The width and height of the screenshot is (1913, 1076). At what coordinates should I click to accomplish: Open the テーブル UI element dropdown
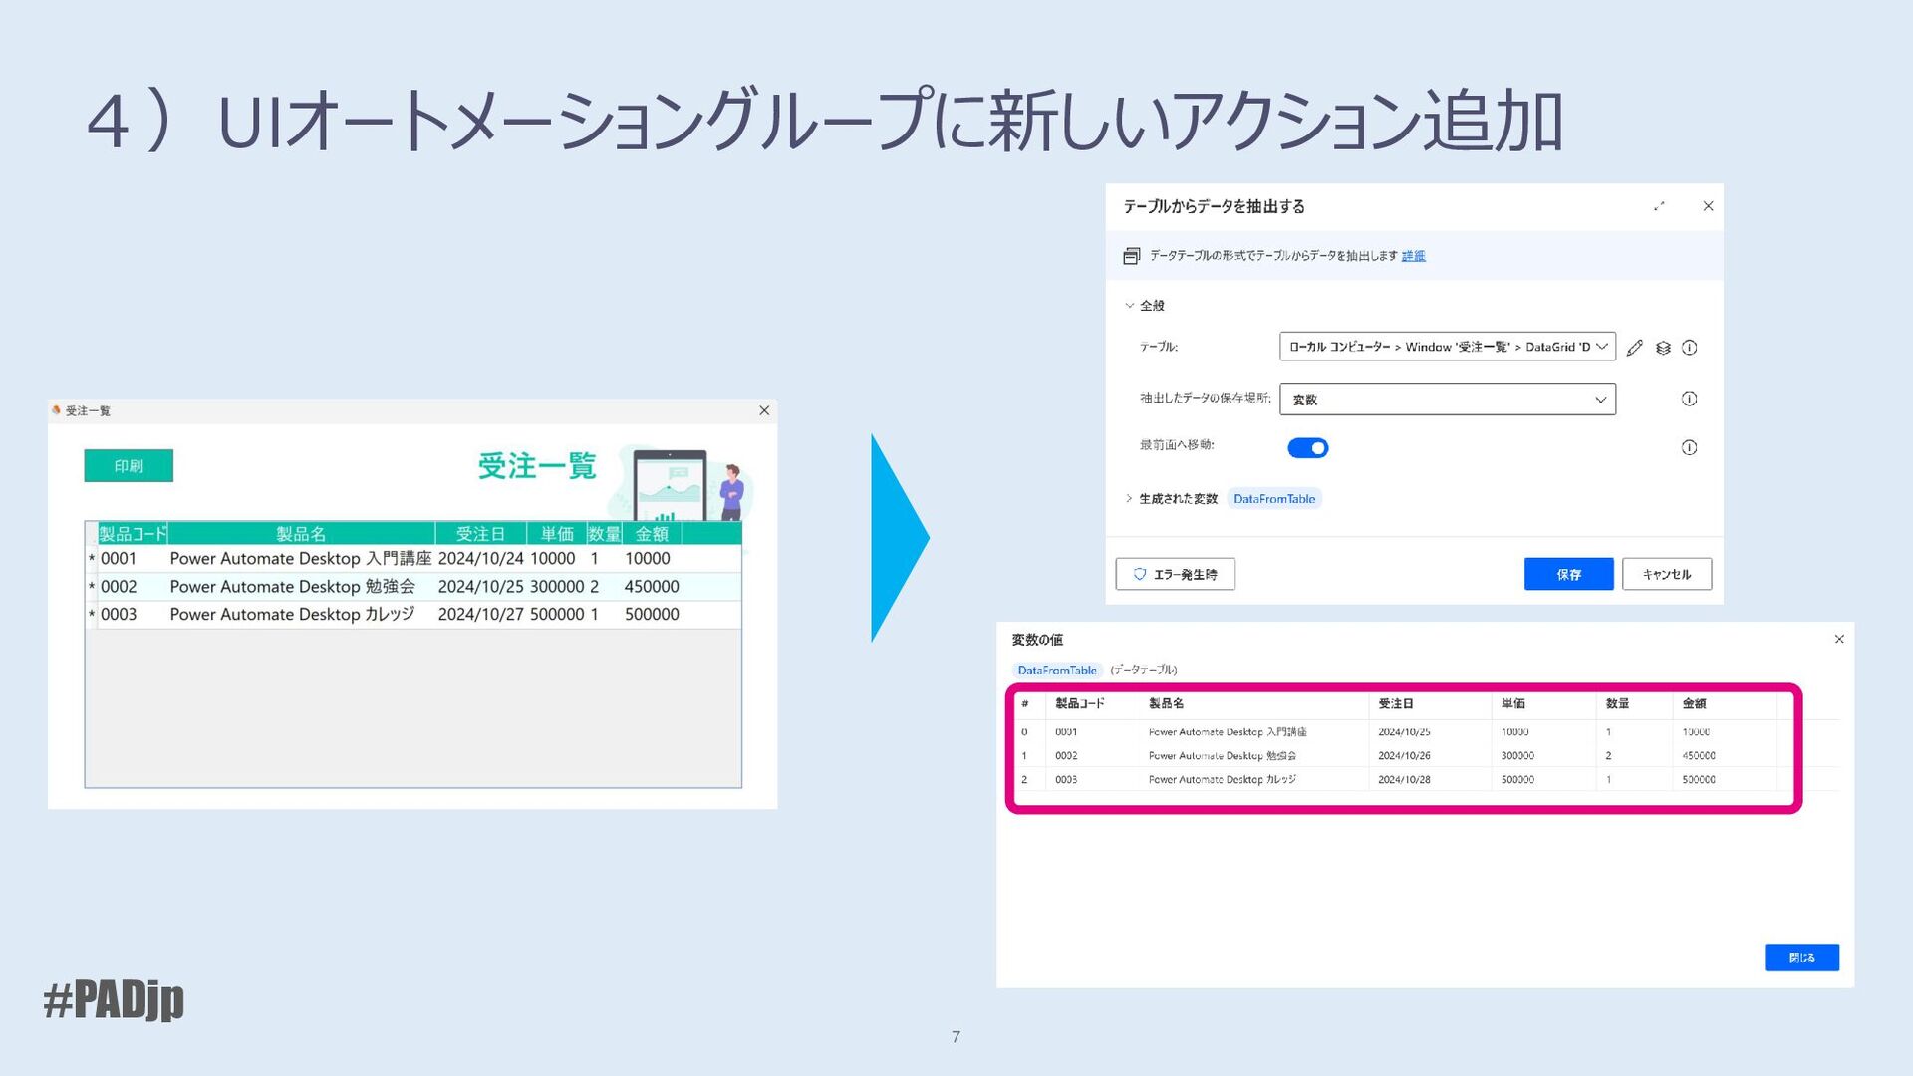point(1447,347)
